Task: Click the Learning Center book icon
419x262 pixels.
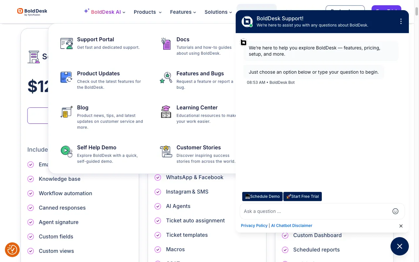Action: pos(166,112)
